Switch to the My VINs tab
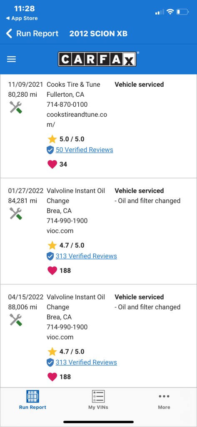197x427 pixels. click(98, 399)
